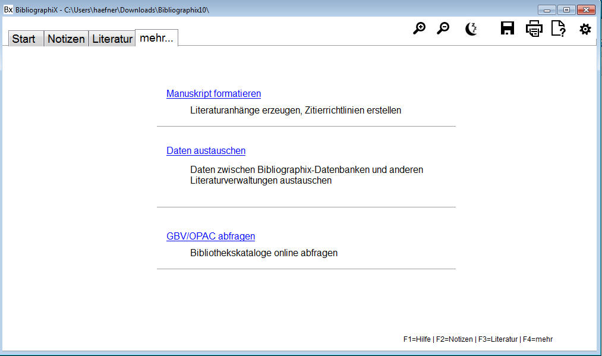
Task: Maximize the BibliographiX window
Action: point(566,10)
